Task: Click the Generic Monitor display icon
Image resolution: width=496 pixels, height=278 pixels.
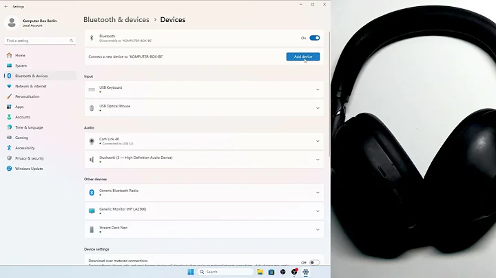Action: click(92, 211)
